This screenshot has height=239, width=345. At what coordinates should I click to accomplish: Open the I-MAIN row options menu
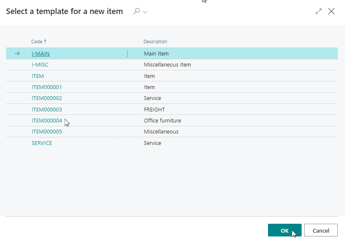click(127, 53)
